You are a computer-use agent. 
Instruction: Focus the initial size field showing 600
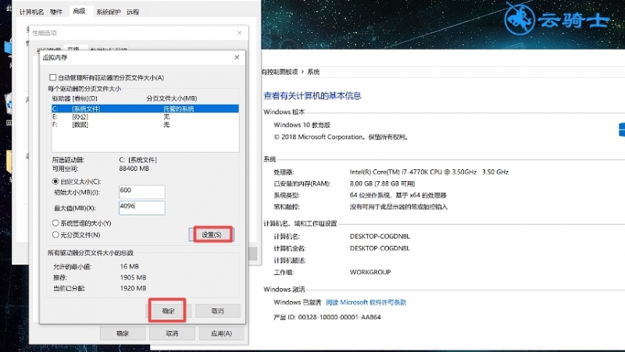(142, 191)
